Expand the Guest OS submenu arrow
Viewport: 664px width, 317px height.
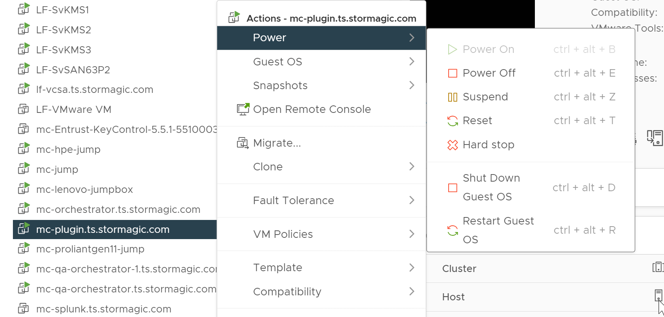412,62
